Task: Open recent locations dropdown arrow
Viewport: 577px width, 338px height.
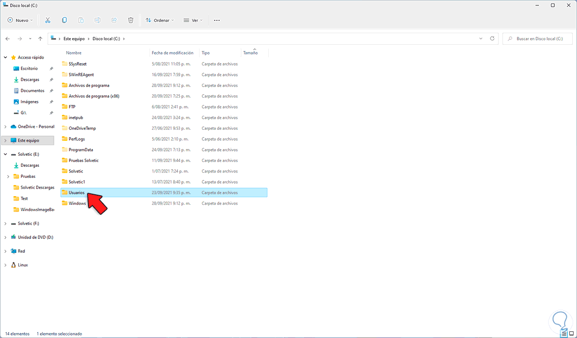Action: (x=30, y=38)
